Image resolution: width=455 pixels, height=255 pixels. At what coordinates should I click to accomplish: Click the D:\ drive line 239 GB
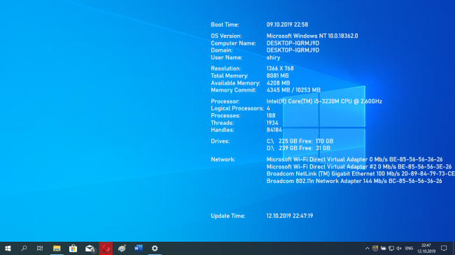(x=298, y=148)
